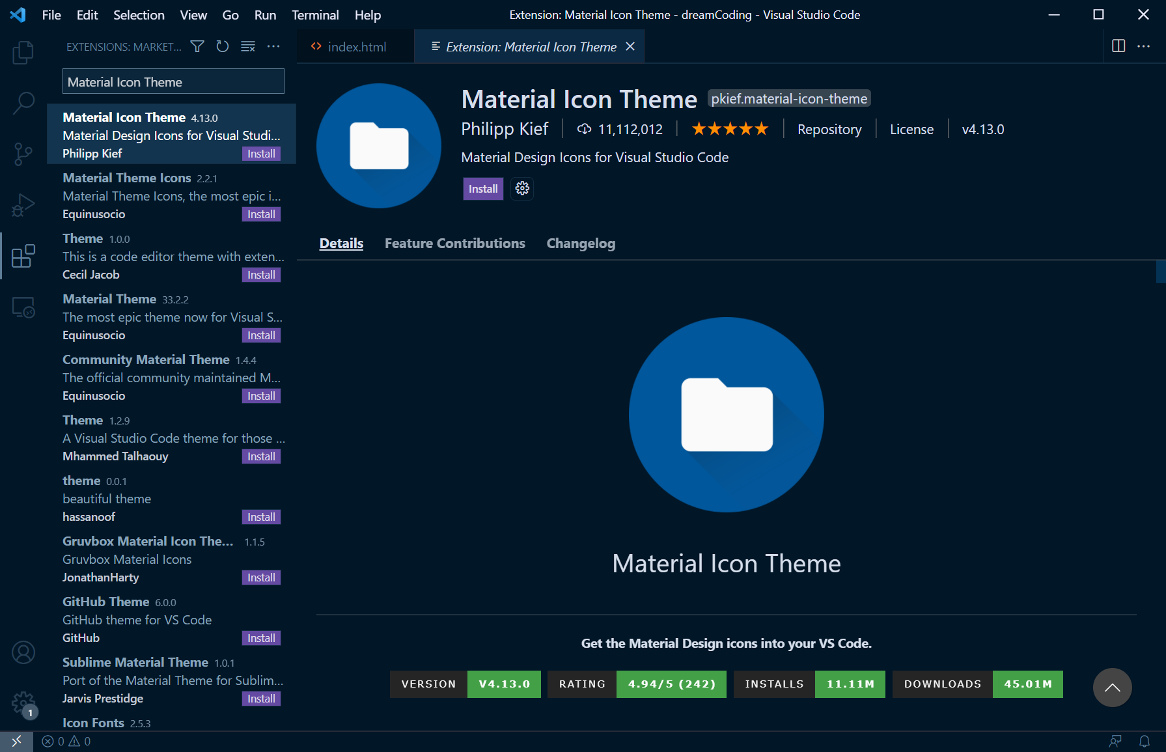Viewport: 1166px width, 752px height.
Task: Click Install on Material Theme 33.2.2 row
Action: pos(261,335)
